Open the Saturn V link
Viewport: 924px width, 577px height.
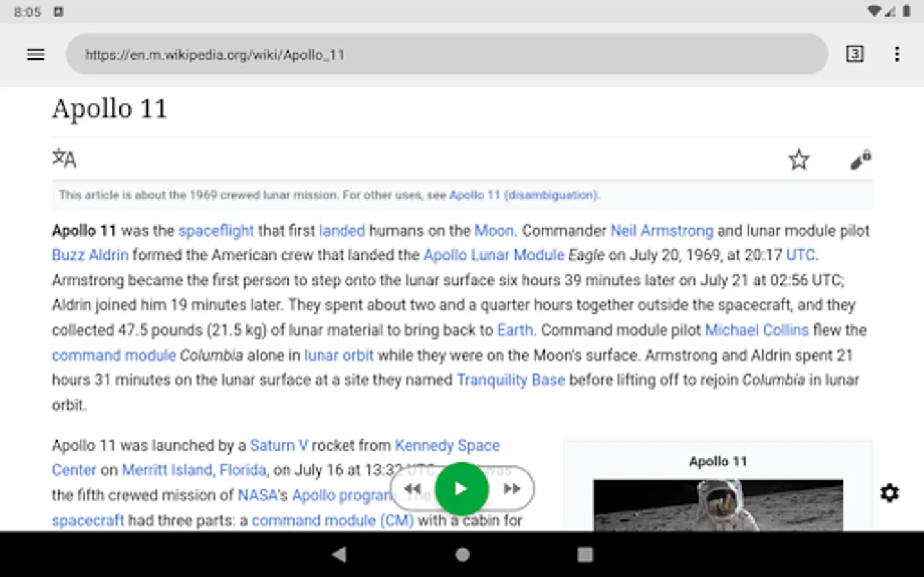click(x=279, y=446)
